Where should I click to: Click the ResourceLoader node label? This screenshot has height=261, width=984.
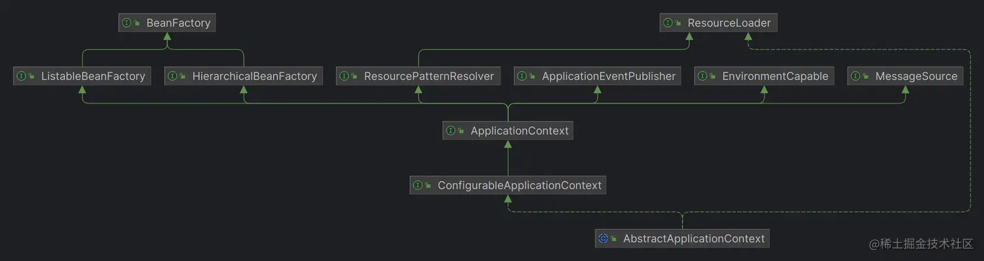point(729,23)
